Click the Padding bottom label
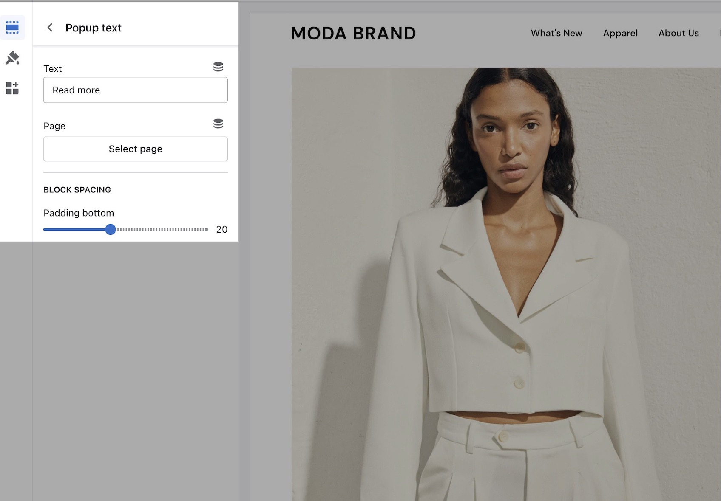This screenshot has height=501, width=721. pyautogui.click(x=79, y=213)
